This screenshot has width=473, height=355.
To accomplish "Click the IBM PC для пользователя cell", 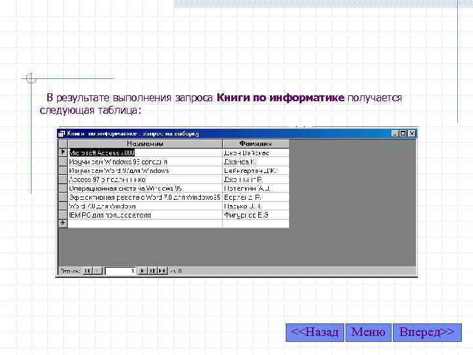I will (145, 215).
